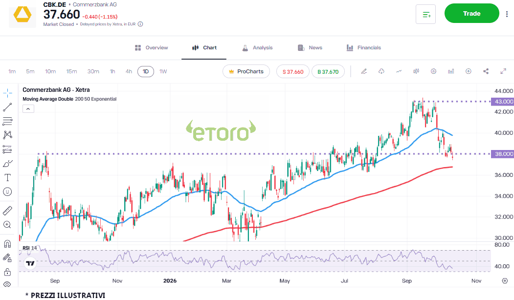This screenshot has height=300, width=514.
Task: Share the chart via share icon
Action: (x=486, y=71)
